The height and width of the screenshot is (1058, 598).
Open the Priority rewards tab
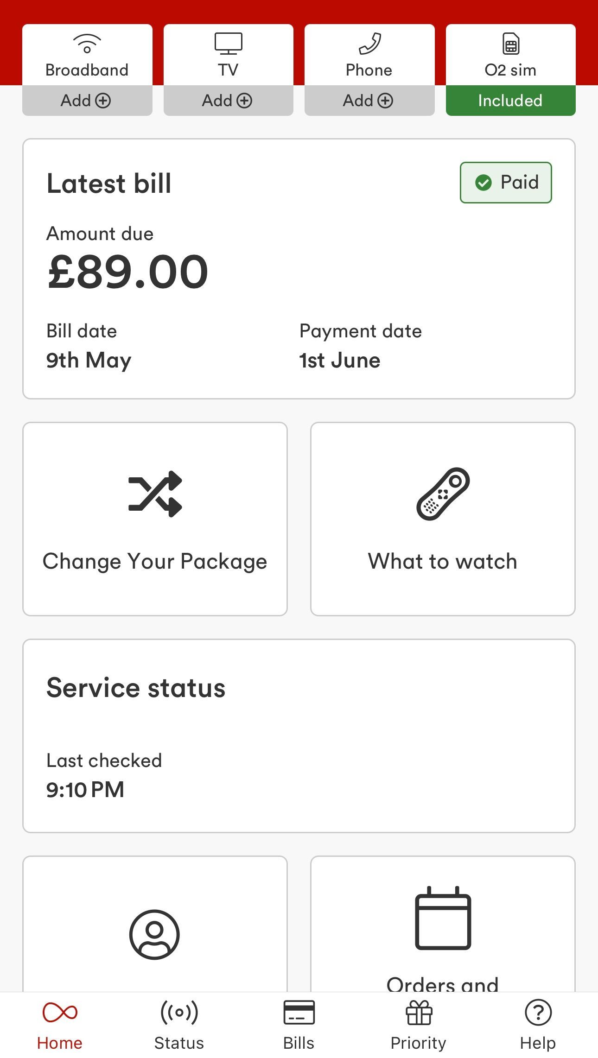point(419,1025)
